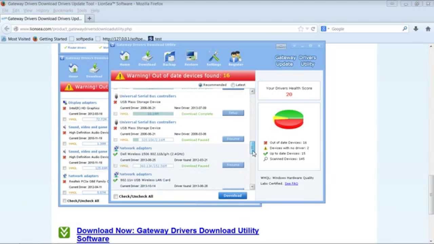This screenshot has height=244, width=434.
Task: Go to Firefox home page icon
Action: [x=428, y=29]
